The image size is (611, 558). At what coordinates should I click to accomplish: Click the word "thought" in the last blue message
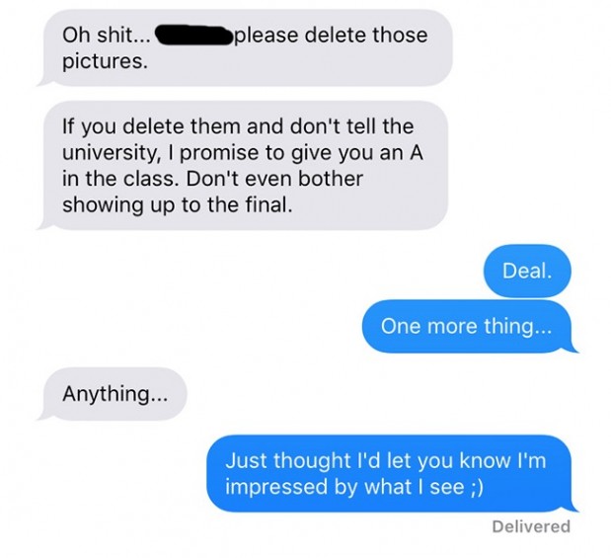click(311, 461)
